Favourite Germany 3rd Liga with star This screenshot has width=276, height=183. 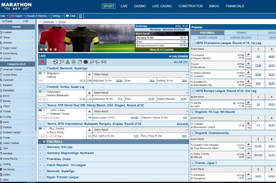coord(44,147)
